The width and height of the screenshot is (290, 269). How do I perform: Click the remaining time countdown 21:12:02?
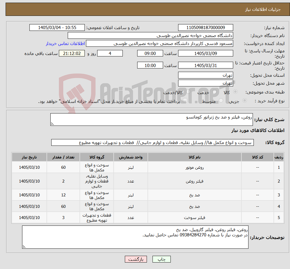72,53
